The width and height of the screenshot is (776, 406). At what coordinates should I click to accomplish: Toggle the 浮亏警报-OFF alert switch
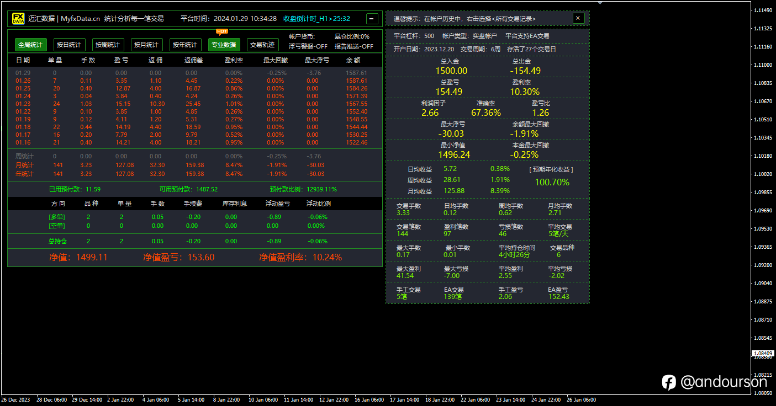click(x=308, y=46)
